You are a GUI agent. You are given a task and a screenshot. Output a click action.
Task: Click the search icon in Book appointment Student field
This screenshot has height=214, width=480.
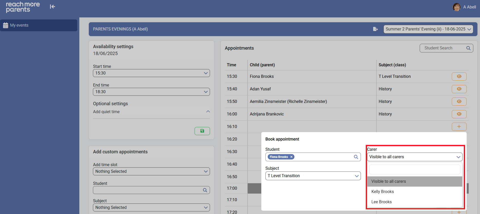pyautogui.click(x=356, y=157)
